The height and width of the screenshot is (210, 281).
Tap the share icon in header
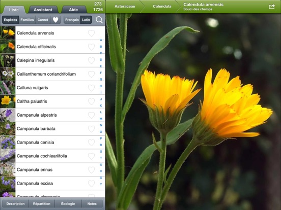point(272,7)
